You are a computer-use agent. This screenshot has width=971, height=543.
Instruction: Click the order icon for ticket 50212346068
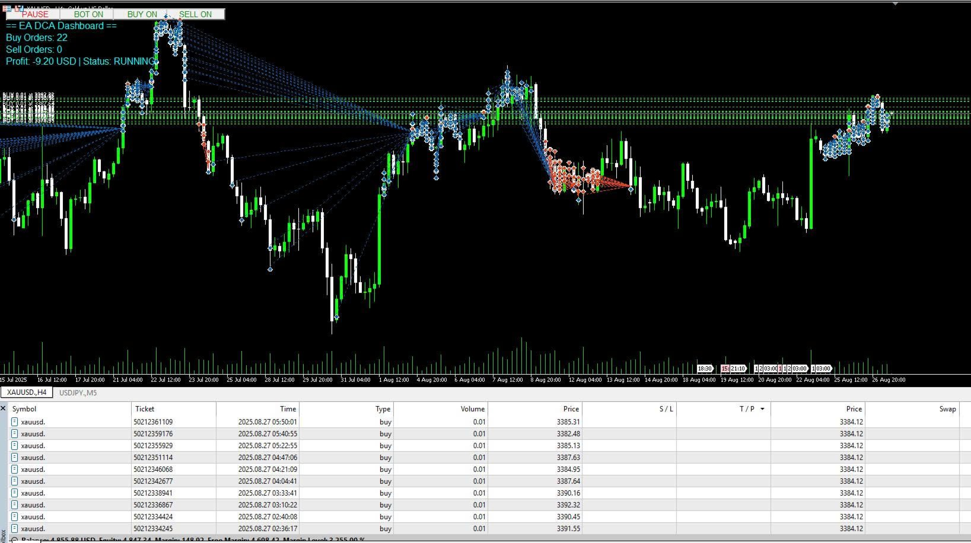[x=15, y=469]
